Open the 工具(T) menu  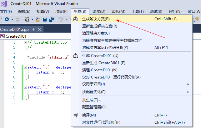[x=138, y=12]
